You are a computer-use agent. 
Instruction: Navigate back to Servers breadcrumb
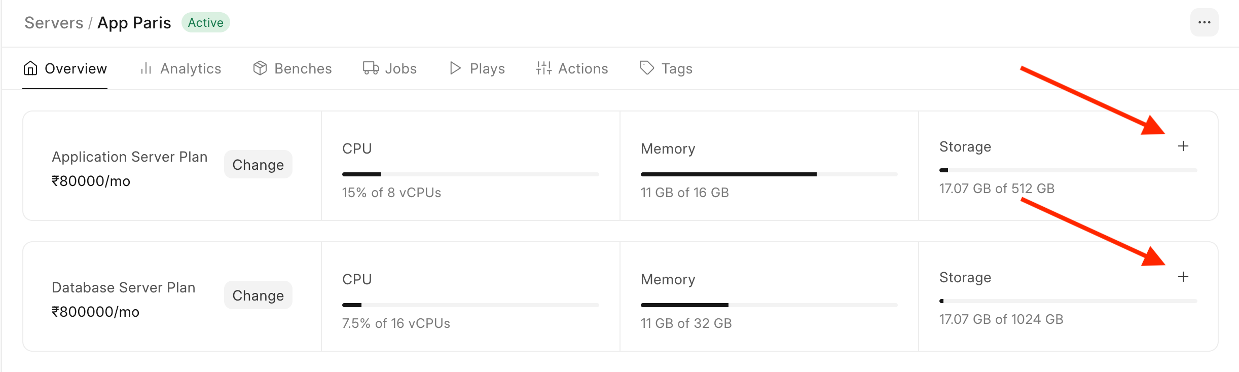54,23
